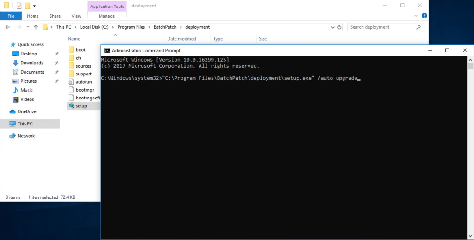This screenshot has width=474, height=240.
Task: Expand the chevron after This PC in breadcrumb
Action: (76, 27)
